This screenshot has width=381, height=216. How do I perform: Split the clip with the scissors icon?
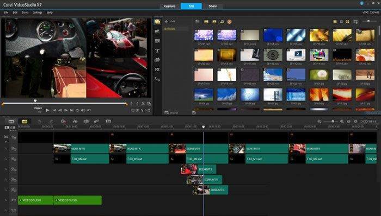[x=143, y=104]
